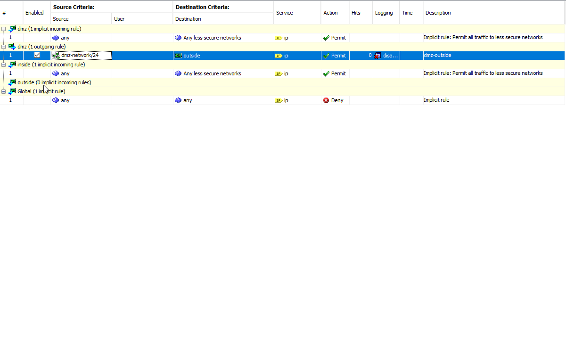This screenshot has width=566, height=339.
Task: Click the outside interface icon in the destination cell
Action: pyautogui.click(x=178, y=55)
